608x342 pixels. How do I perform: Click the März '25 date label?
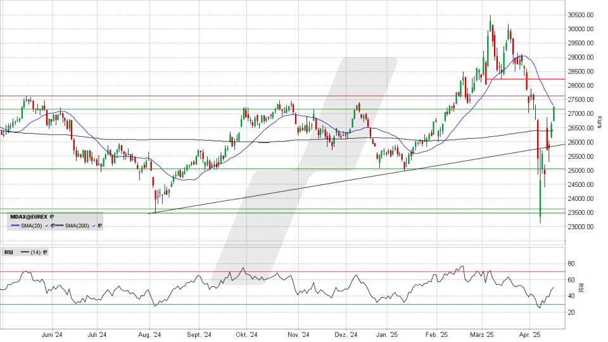(482, 334)
